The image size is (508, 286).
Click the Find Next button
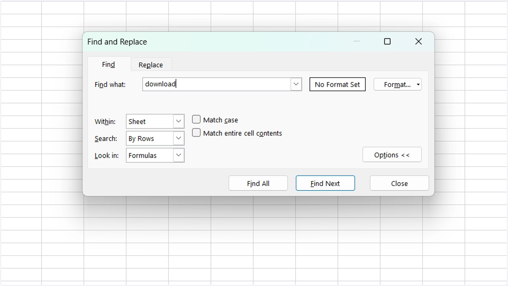[x=325, y=183]
